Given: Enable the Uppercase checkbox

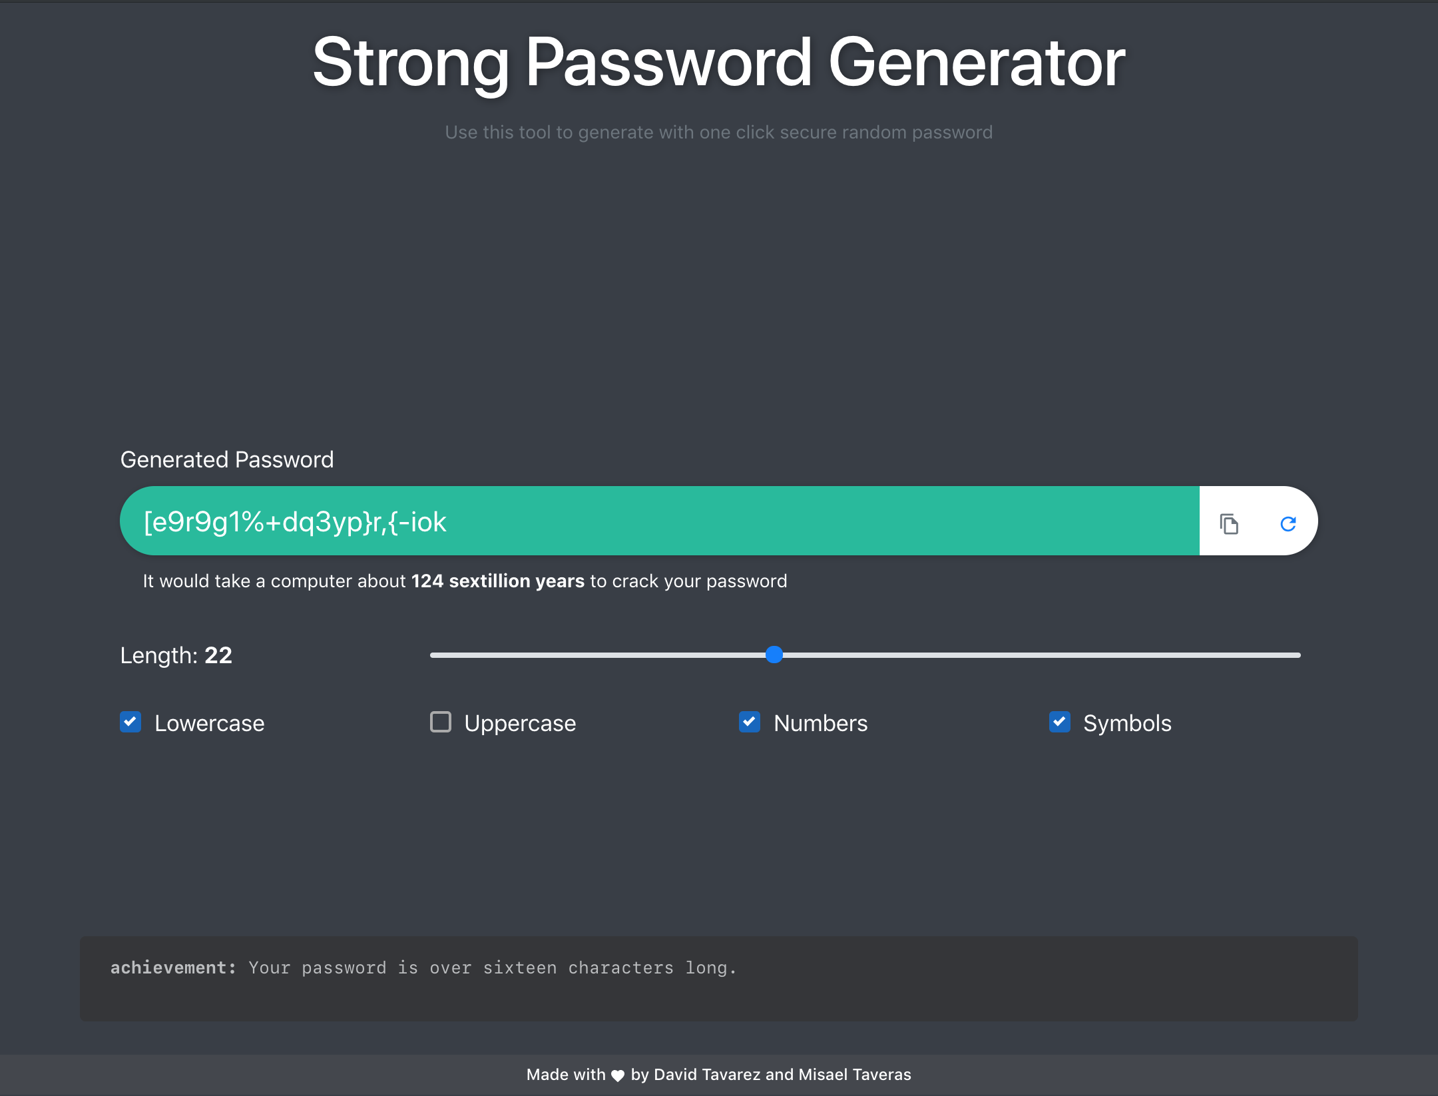Looking at the screenshot, I should [x=440, y=722].
